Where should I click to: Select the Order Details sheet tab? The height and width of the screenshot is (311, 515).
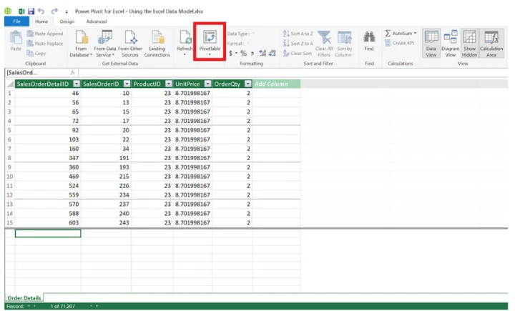[x=24, y=298]
